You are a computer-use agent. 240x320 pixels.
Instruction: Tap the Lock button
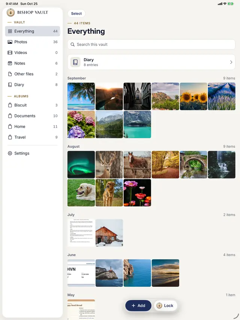(165, 305)
